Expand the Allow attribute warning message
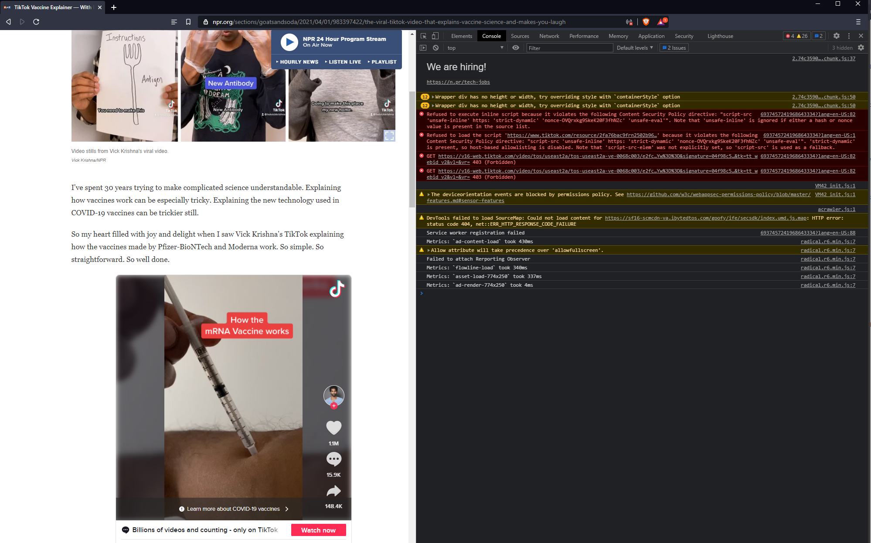Screen dimensions: 871x543 tap(429, 250)
